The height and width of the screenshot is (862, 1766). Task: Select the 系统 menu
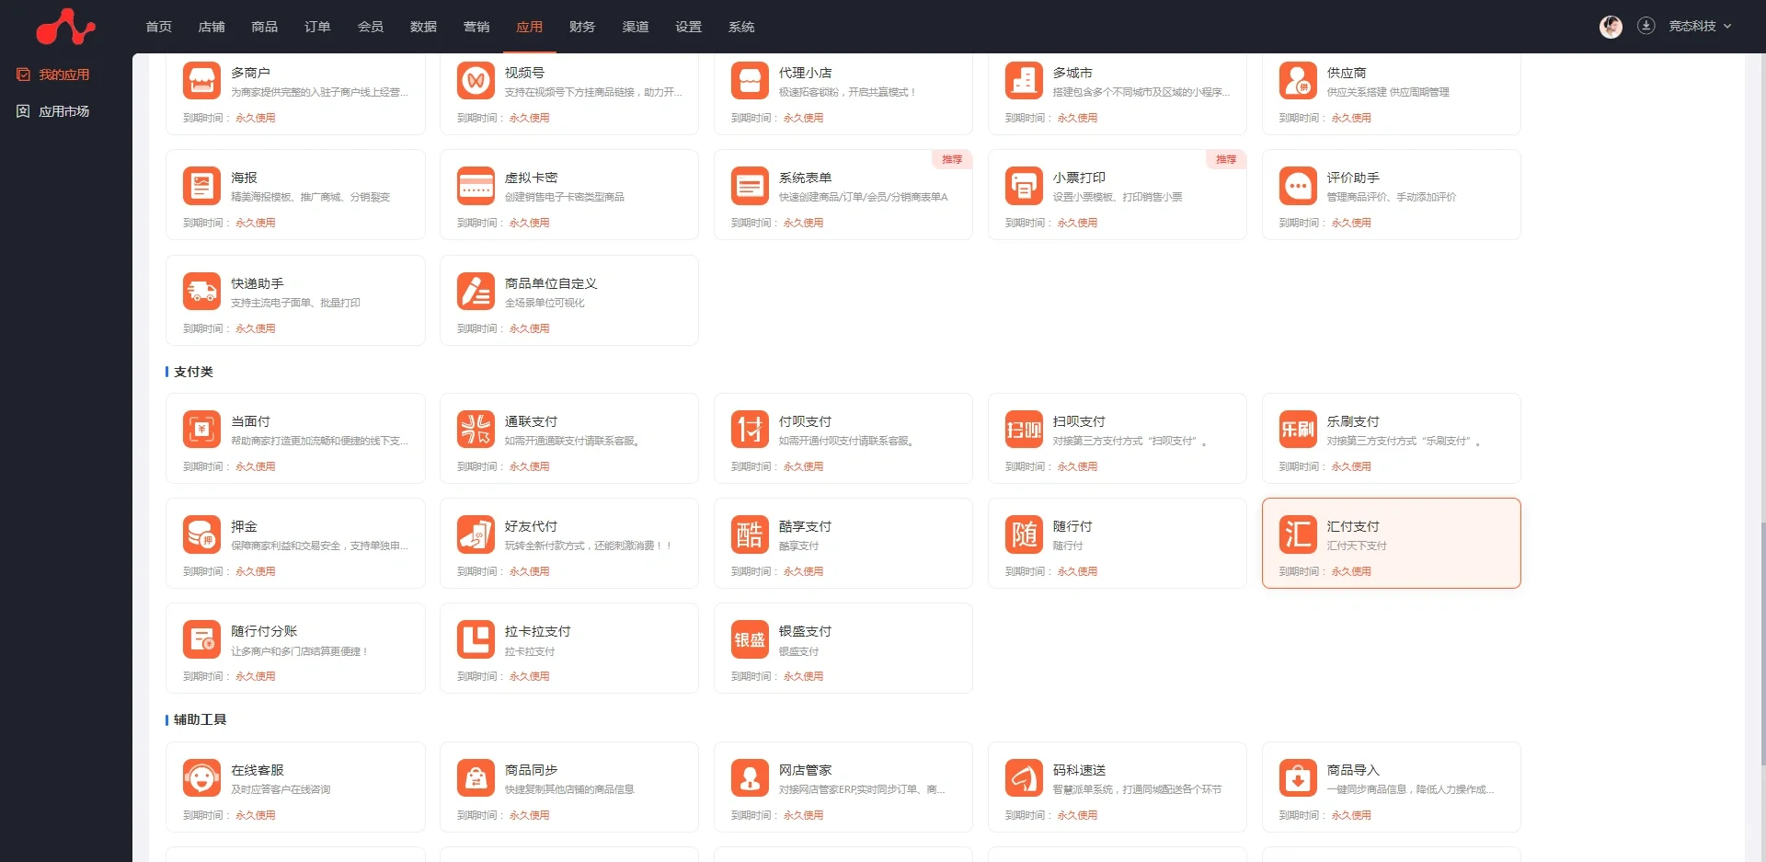(x=741, y=27)
